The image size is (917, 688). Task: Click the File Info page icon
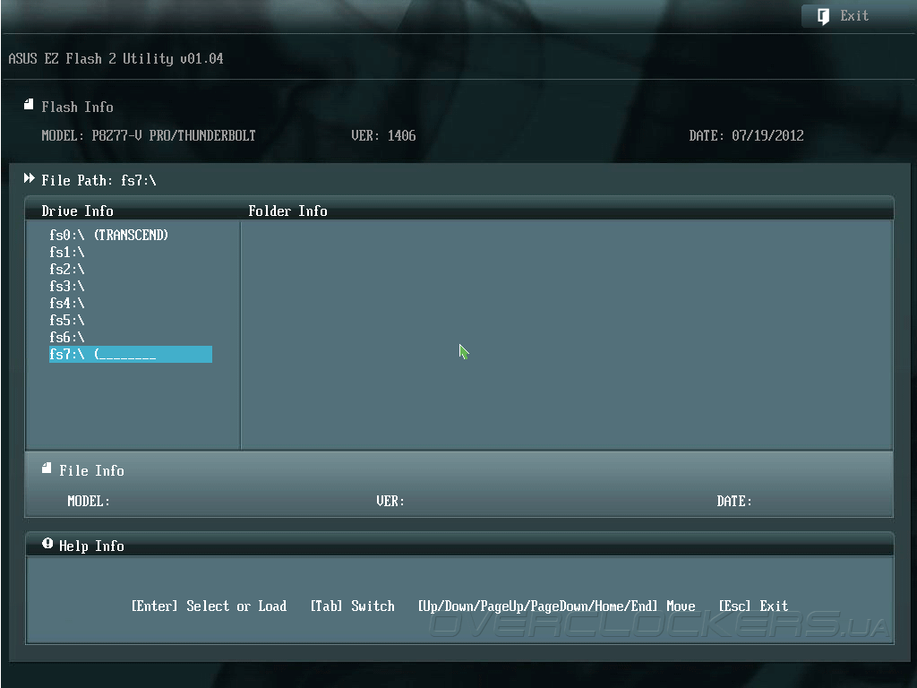click(x=47, y=468)
